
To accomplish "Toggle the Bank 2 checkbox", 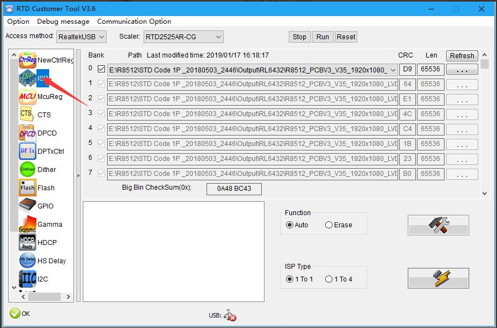I will pos(102,99).
